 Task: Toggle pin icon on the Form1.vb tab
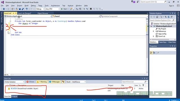(x=13, y=13)
